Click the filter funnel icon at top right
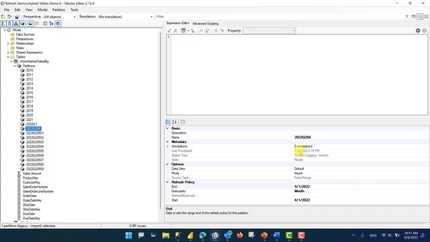This screenshot has height=242, width=430. [407, 17]
